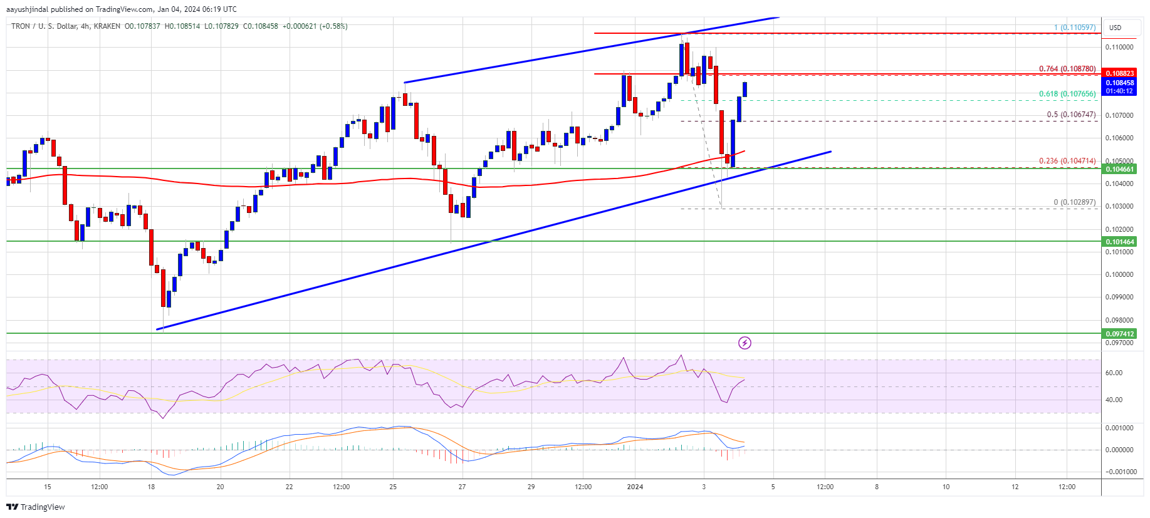Viewport: 1150px width, 518px height.
Task: Click the TRON / U.S. Dollar symbol title
Action: tap(44, 26)
